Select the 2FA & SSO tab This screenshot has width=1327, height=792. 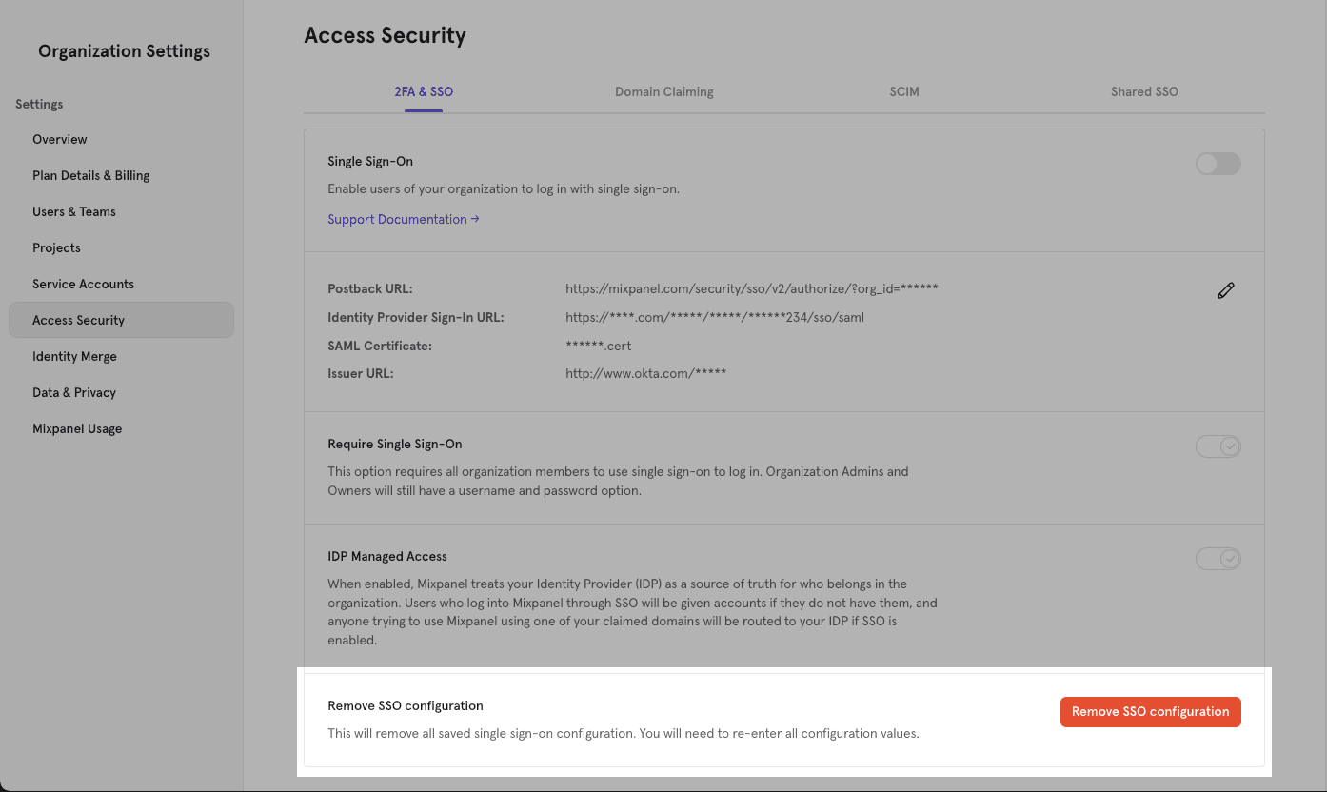pos(423,91)
